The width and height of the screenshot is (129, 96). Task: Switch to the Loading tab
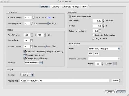click(x=55, y=7)
